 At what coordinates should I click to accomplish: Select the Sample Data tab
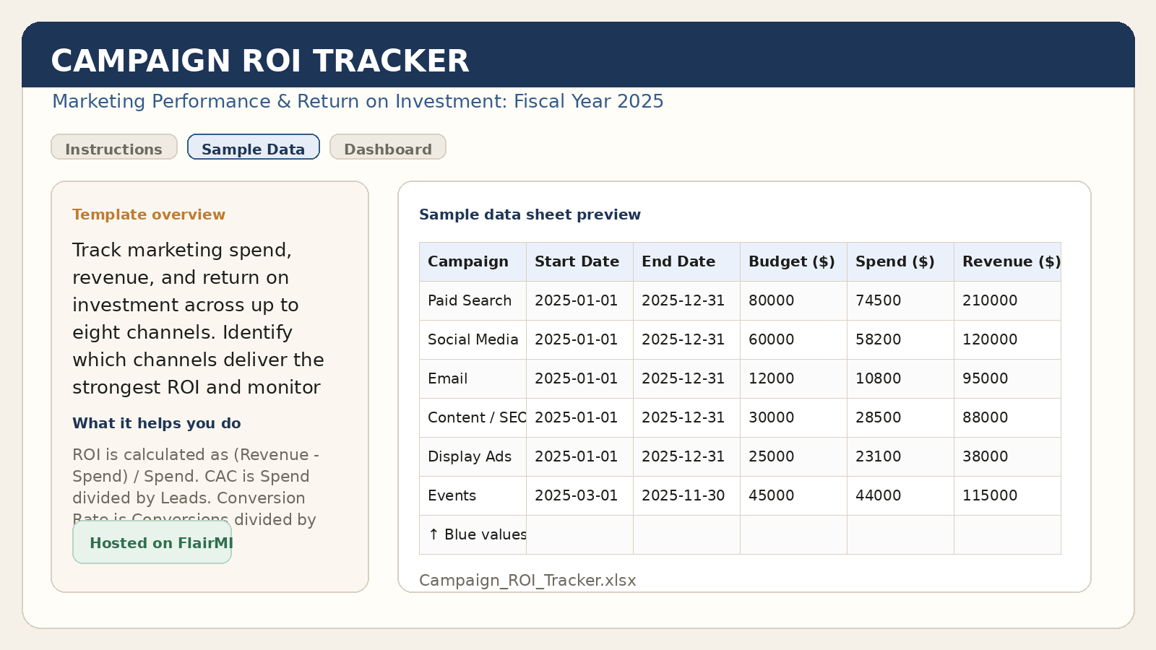click(x=253, y=148)
